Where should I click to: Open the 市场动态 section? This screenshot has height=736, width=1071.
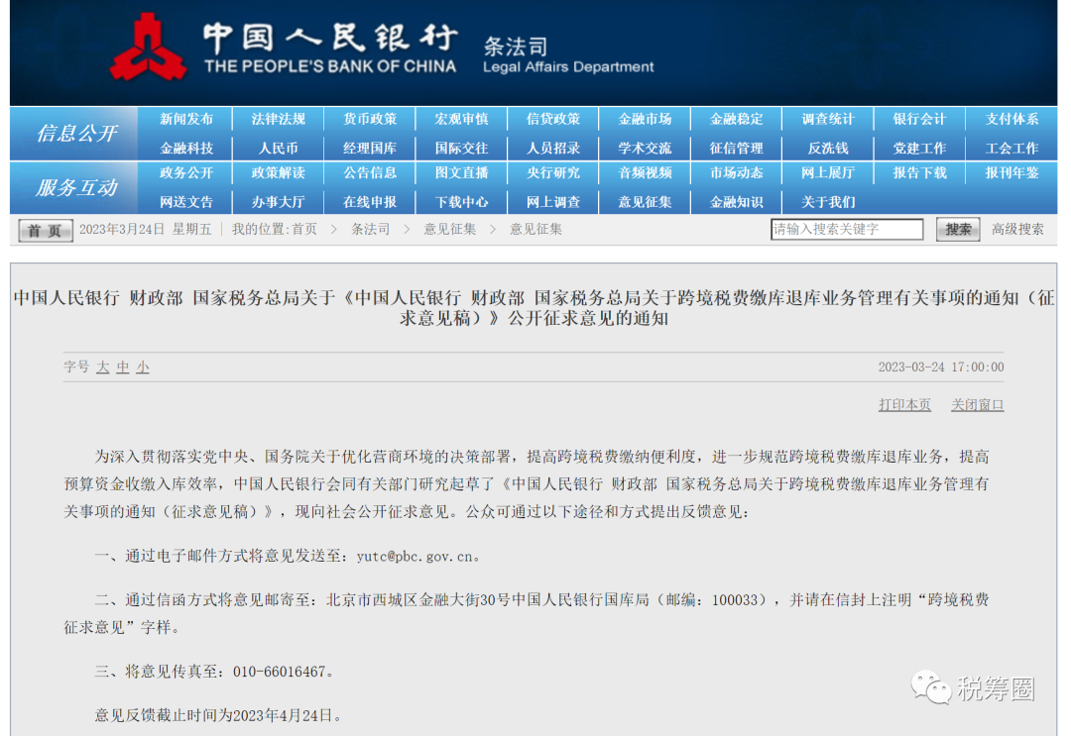[736, 173]
